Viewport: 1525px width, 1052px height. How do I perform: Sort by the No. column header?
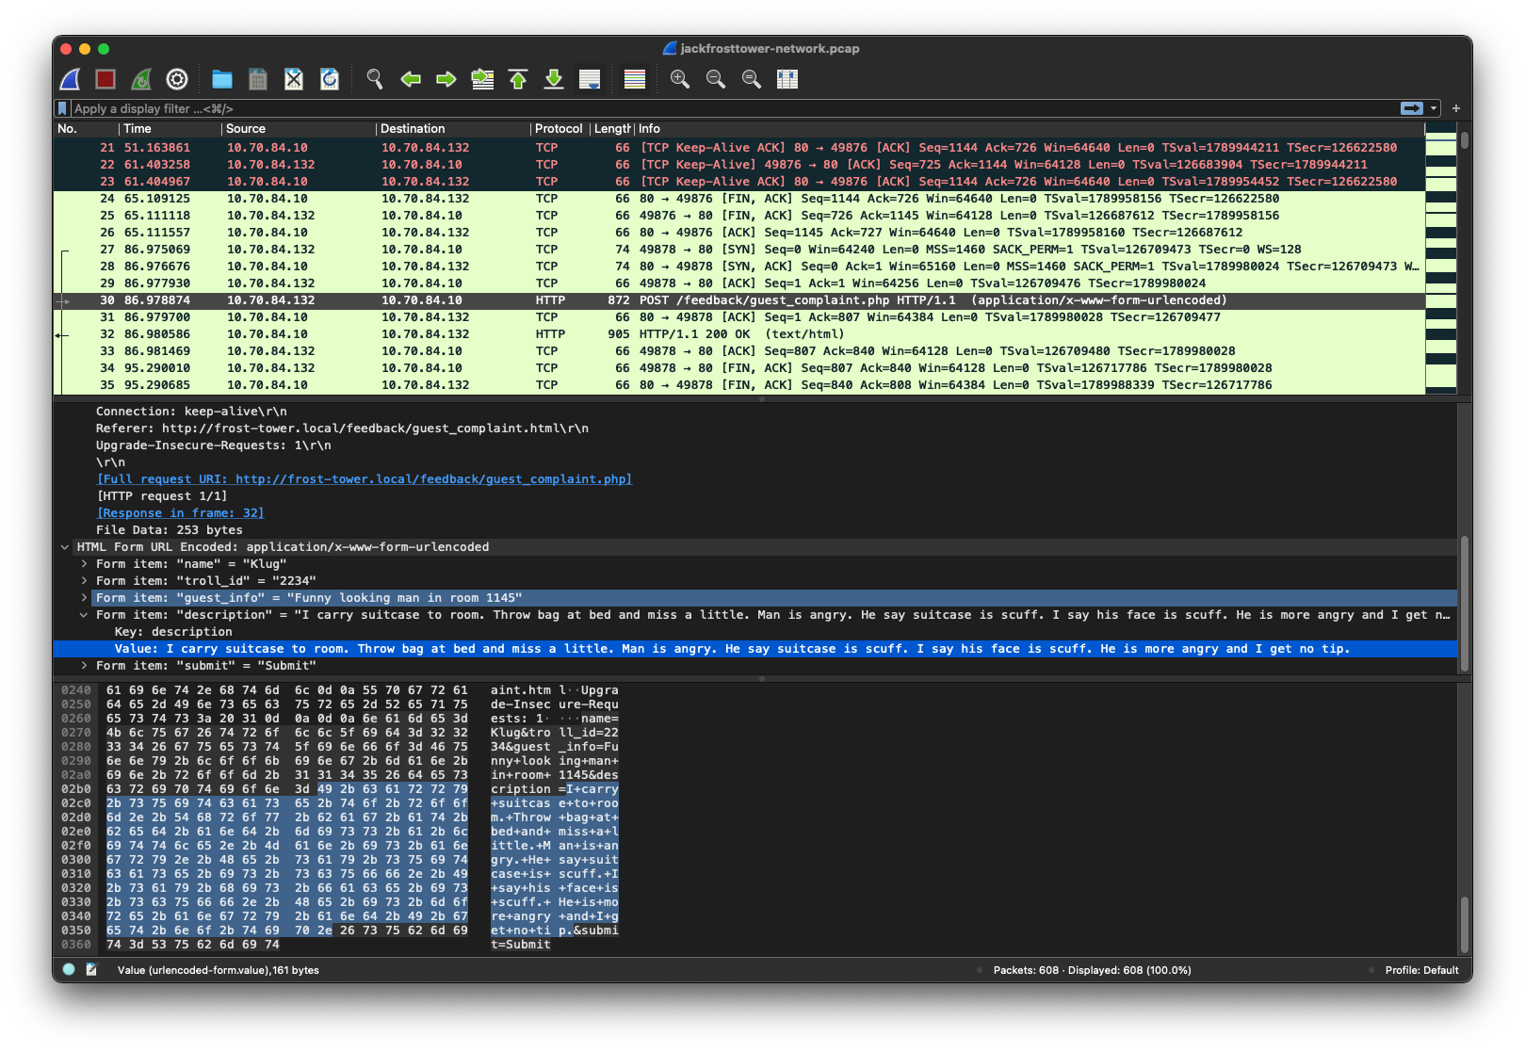[x=86, y=129]
